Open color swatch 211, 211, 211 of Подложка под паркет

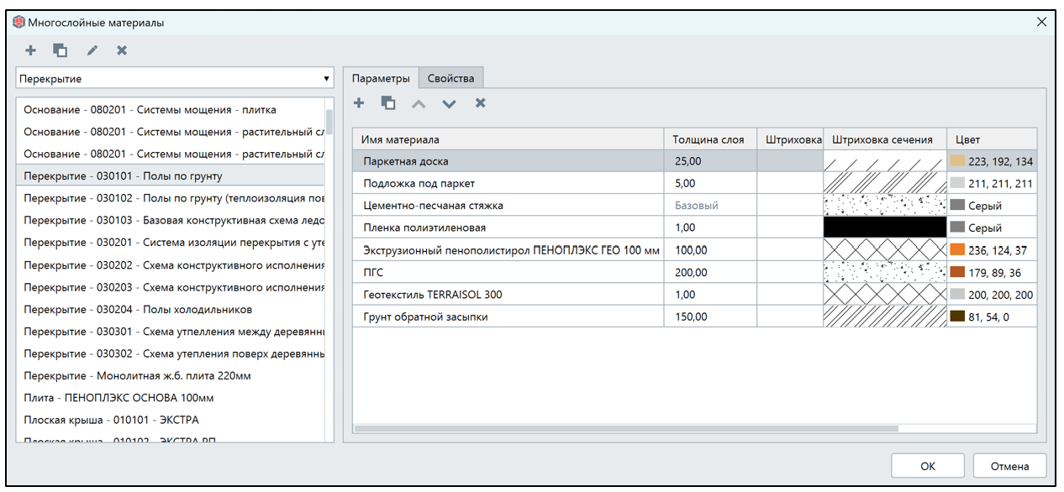[x=957, y=183]
